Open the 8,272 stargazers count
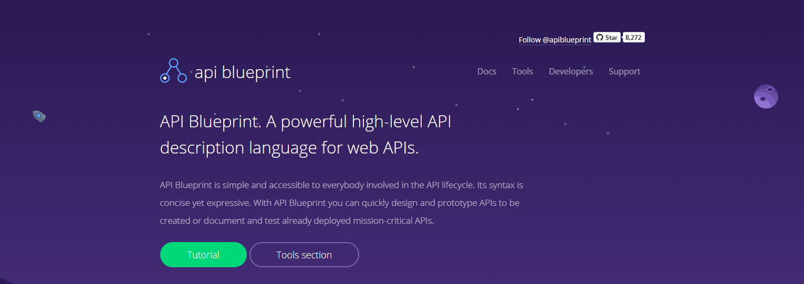Viewport: 804px width, 284px height. click(x=634, y=38)
